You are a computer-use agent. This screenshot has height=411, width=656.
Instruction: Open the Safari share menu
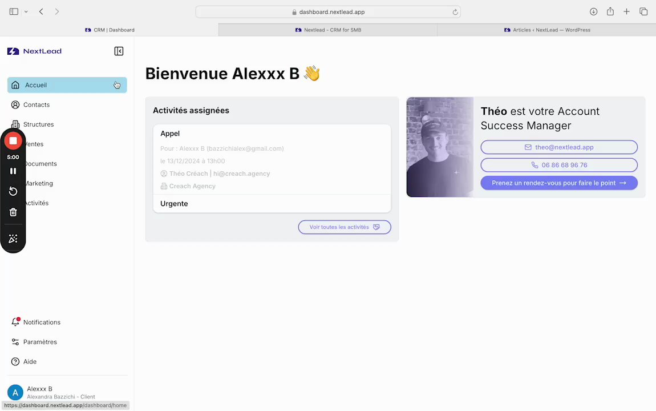click(610, 11)
